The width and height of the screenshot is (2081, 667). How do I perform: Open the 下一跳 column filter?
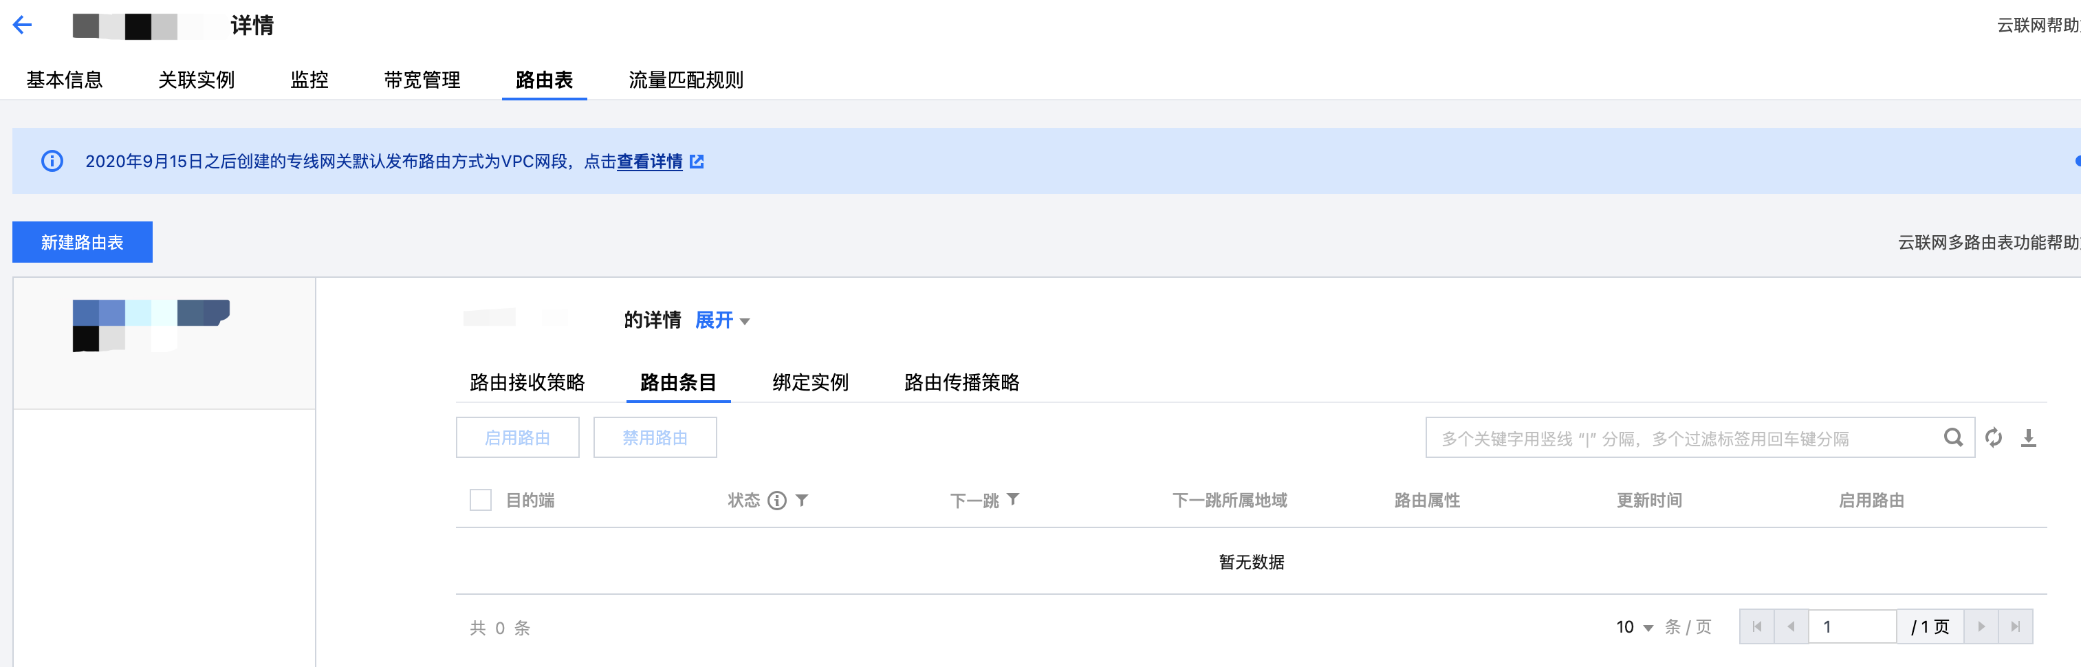coord(1013,500)
